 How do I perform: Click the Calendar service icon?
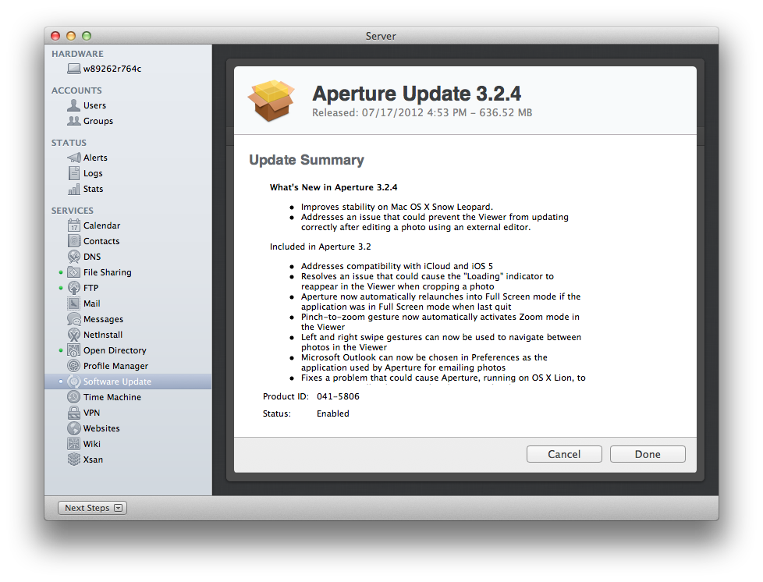(74, 225)
